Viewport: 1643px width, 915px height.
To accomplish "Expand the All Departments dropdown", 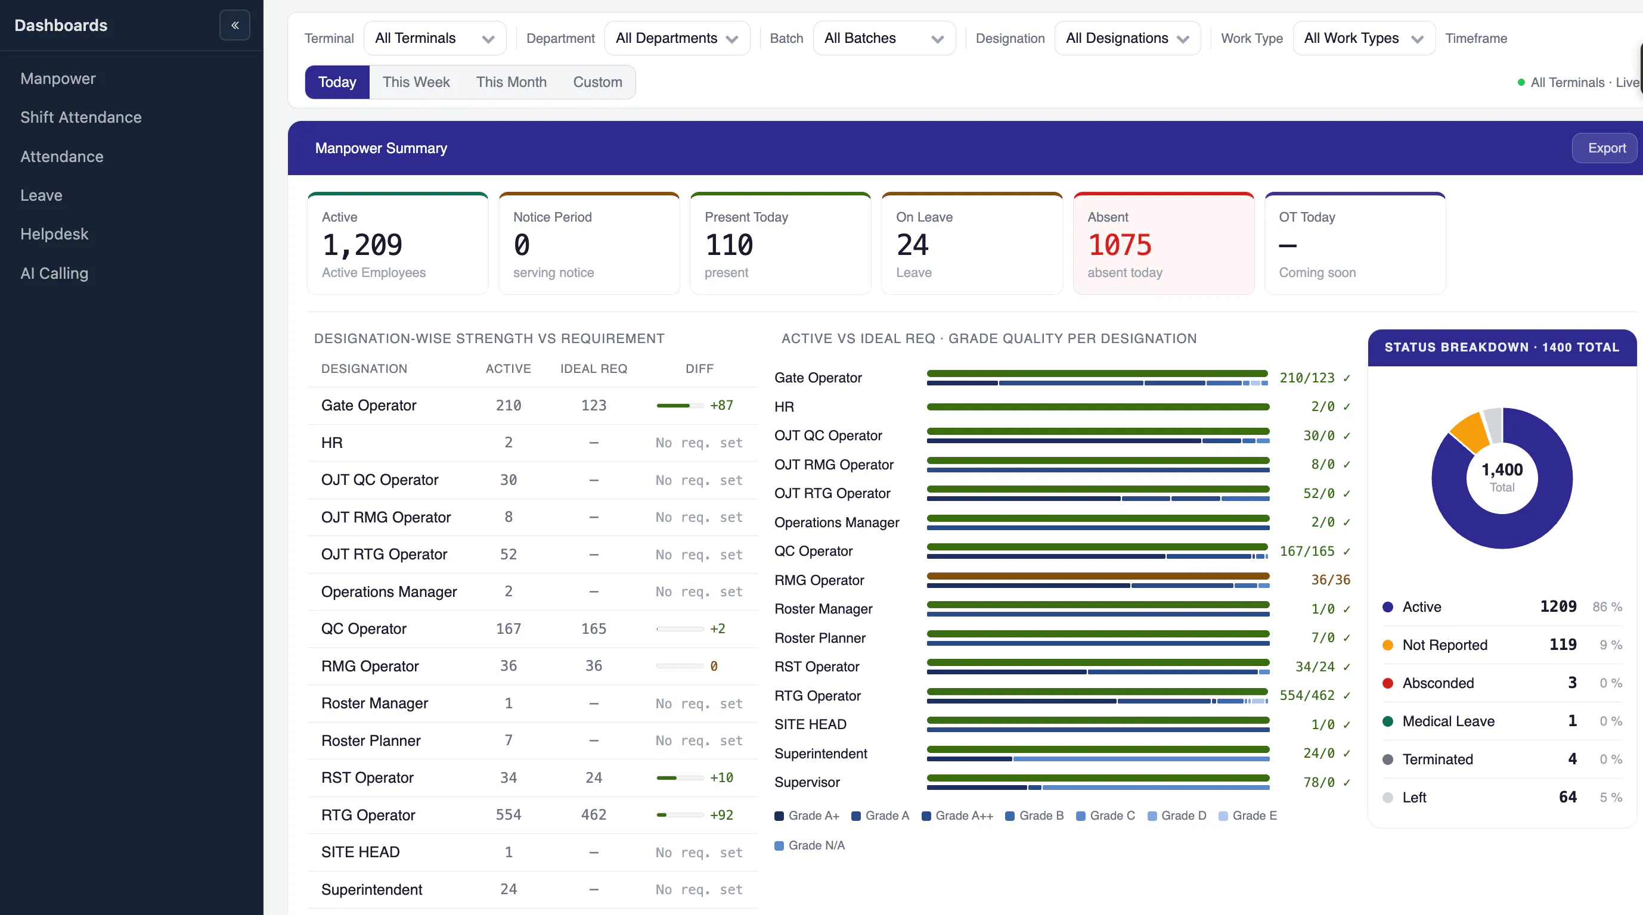I will pyautogui.click(x=677, y=38).
